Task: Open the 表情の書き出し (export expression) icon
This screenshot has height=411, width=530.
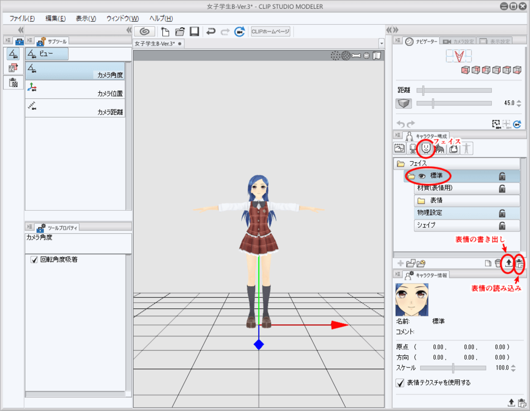Action: pos(508,263)
